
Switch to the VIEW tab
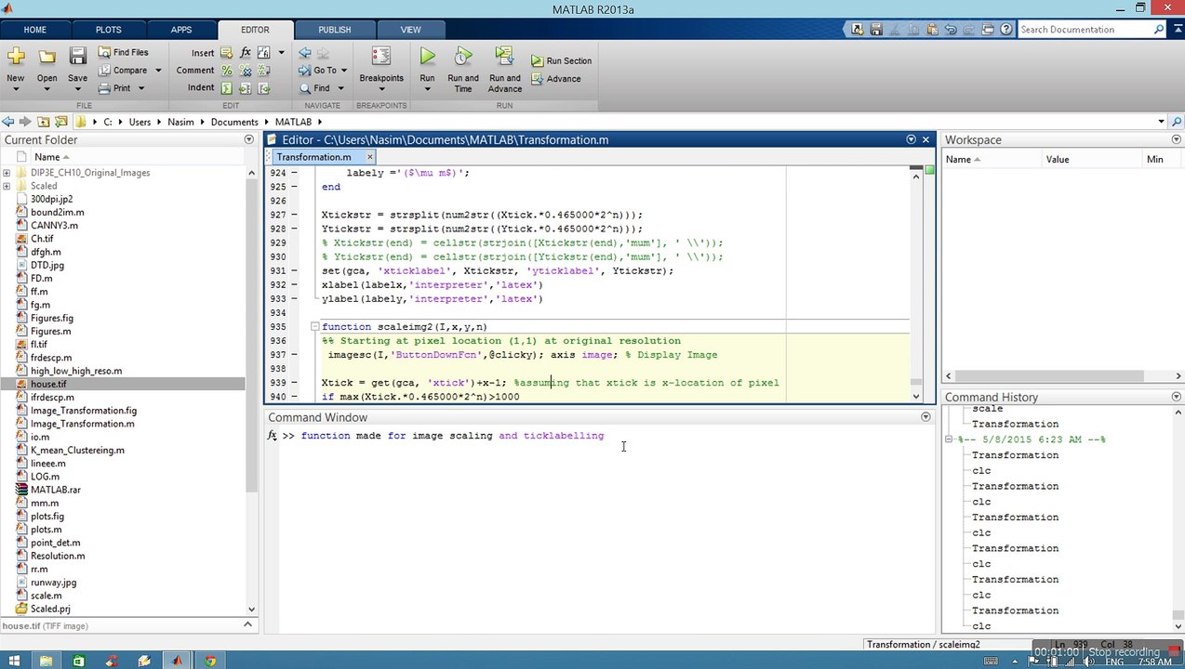410,30
